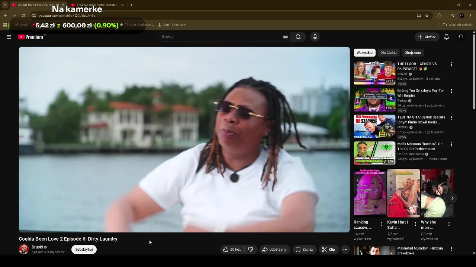
Task: Click the Coulda Been Love 2 video title
Action: [x=68, y=239]
